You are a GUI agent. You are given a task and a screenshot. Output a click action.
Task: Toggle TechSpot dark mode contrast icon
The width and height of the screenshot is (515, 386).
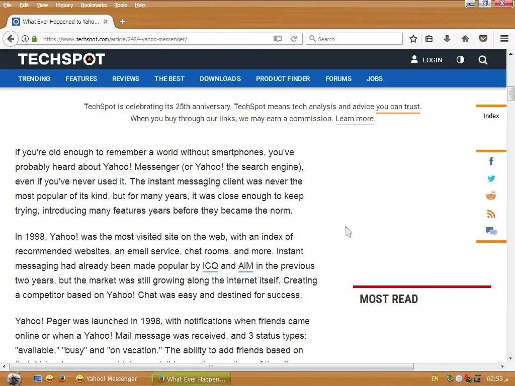(x=460, y=59)
